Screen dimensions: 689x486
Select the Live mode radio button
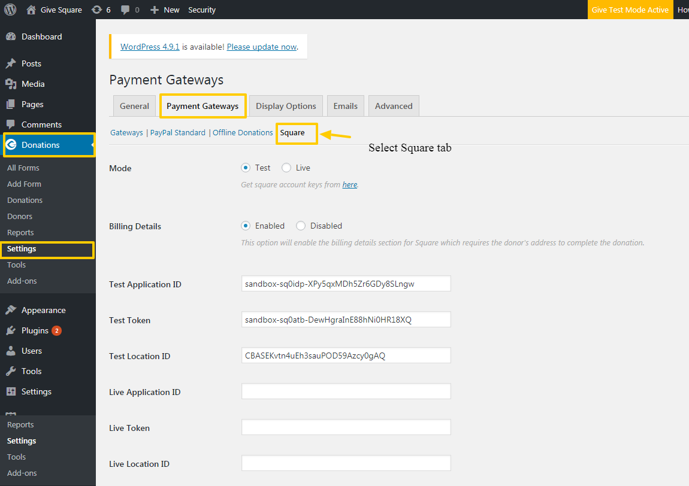(x=286, y=168)
